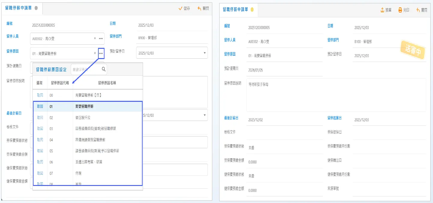The width and height of the screenshot is (433, 203).
Task: Open the 留停人員 lookup via ellipsis icon
Action: [x=101, y=38]
